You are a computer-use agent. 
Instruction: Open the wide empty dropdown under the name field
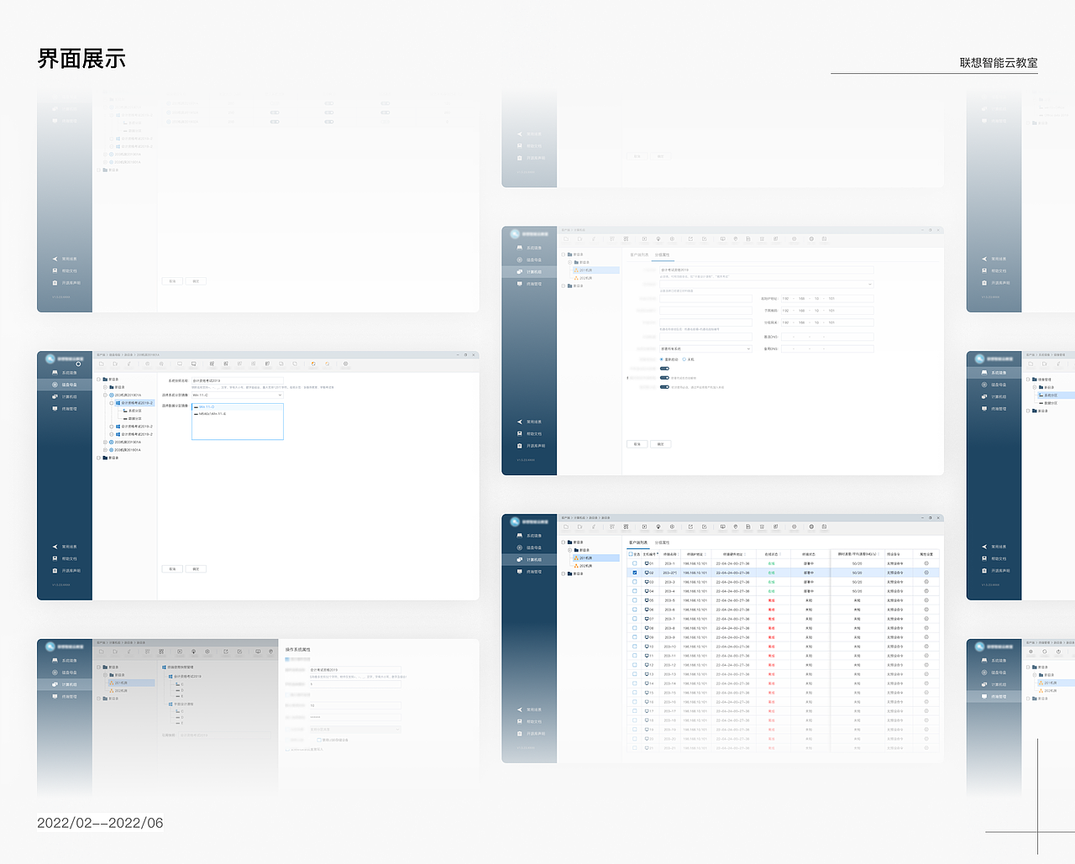[766, 285]
